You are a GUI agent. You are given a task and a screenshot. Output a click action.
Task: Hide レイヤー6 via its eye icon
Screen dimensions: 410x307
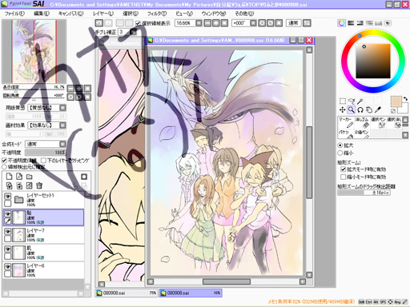(8, 267)
